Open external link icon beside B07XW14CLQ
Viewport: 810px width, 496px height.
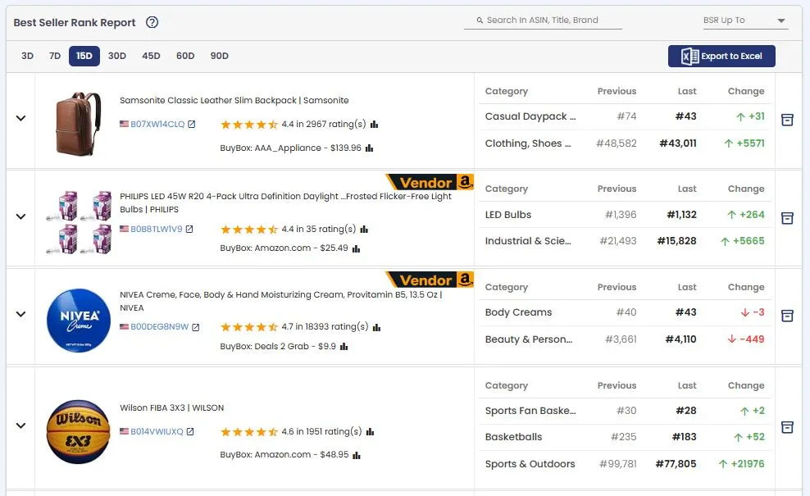point(192,124)
